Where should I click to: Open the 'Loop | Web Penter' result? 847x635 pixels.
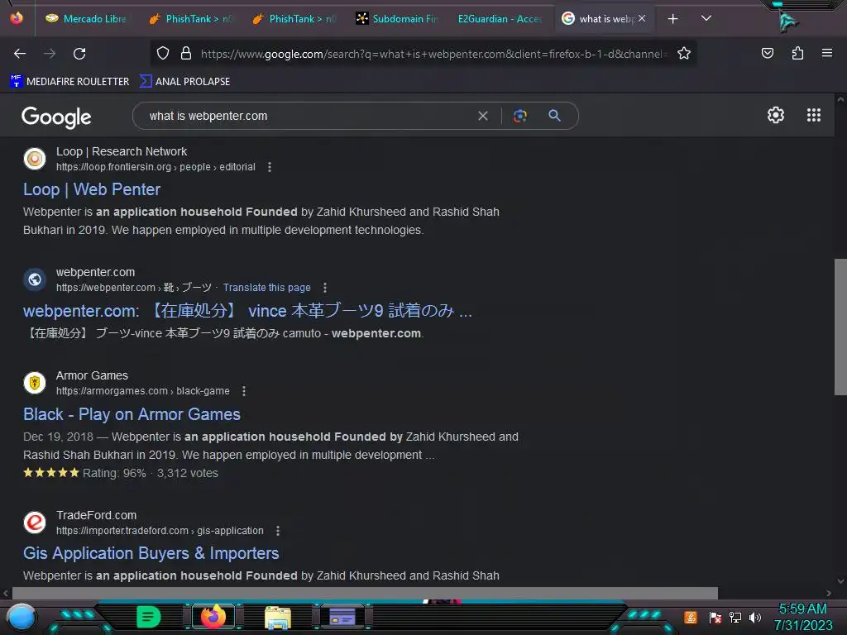tap(92, 189)
